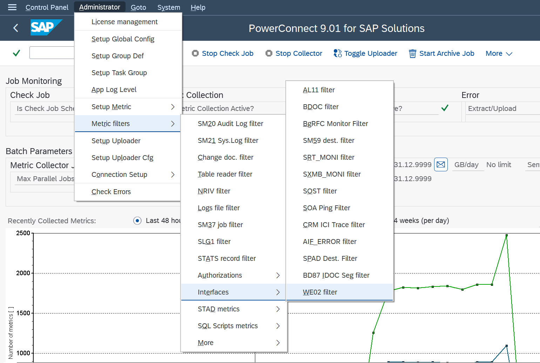Expand the More toolbar dropdown
The image size is (540, 363).
click(x=499, y=53)
